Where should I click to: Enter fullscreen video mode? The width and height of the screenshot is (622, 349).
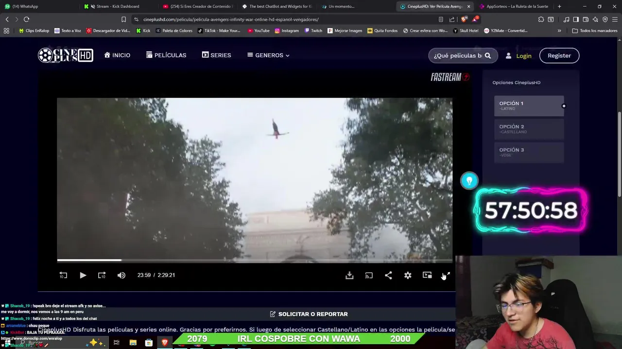[447, 275]
